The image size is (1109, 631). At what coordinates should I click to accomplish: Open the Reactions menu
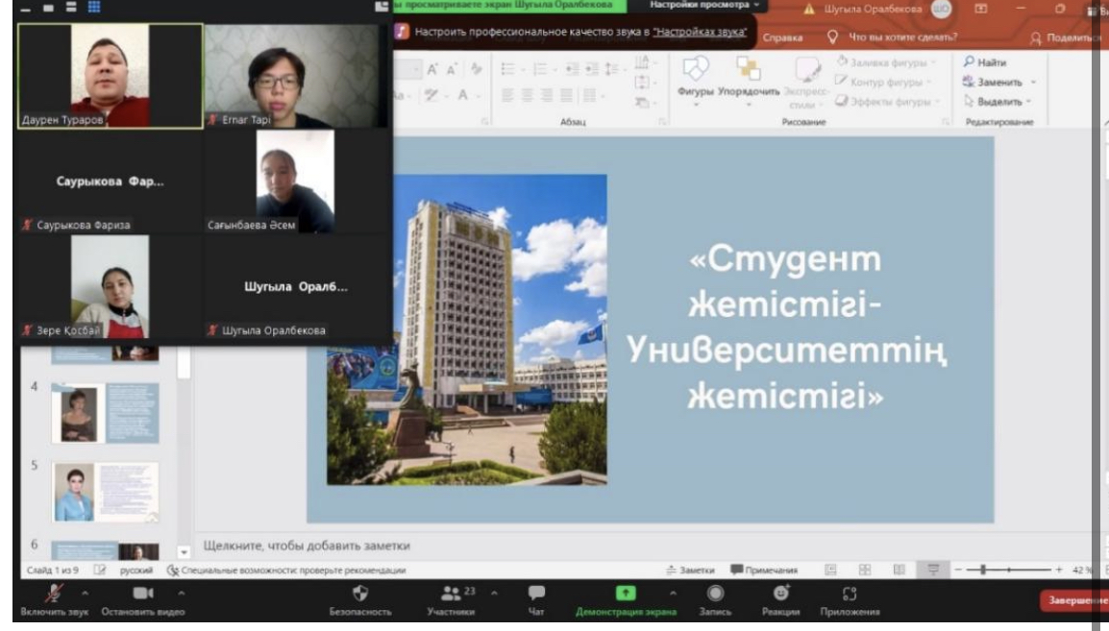(x=780, y=595)
